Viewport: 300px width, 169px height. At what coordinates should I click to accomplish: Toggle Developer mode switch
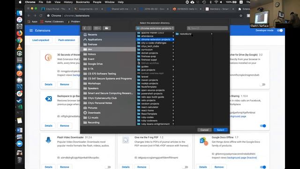tap(280, 31)
